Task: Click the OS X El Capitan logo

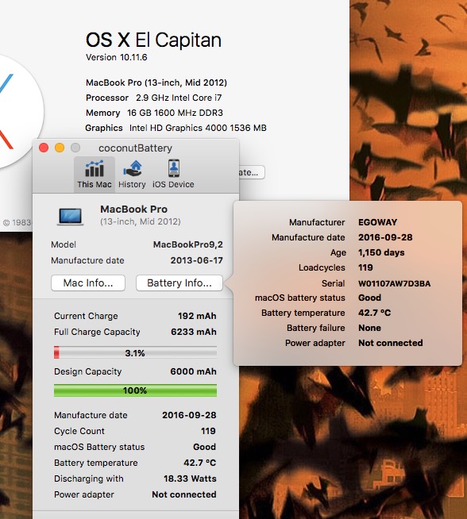Action: pyautogui.click(x=15, y=111)
